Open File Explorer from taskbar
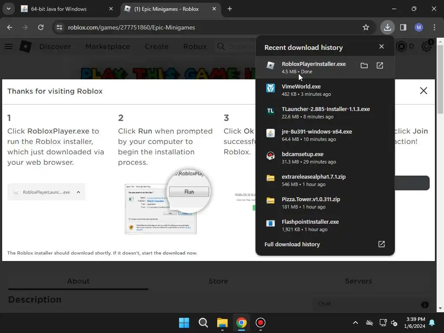Viewport: 444px width, 333px height. tap(222, 323)
